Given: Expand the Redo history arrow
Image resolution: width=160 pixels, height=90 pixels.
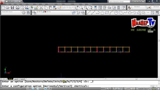Looking at the screenshot, I should [x=73, y=7].
